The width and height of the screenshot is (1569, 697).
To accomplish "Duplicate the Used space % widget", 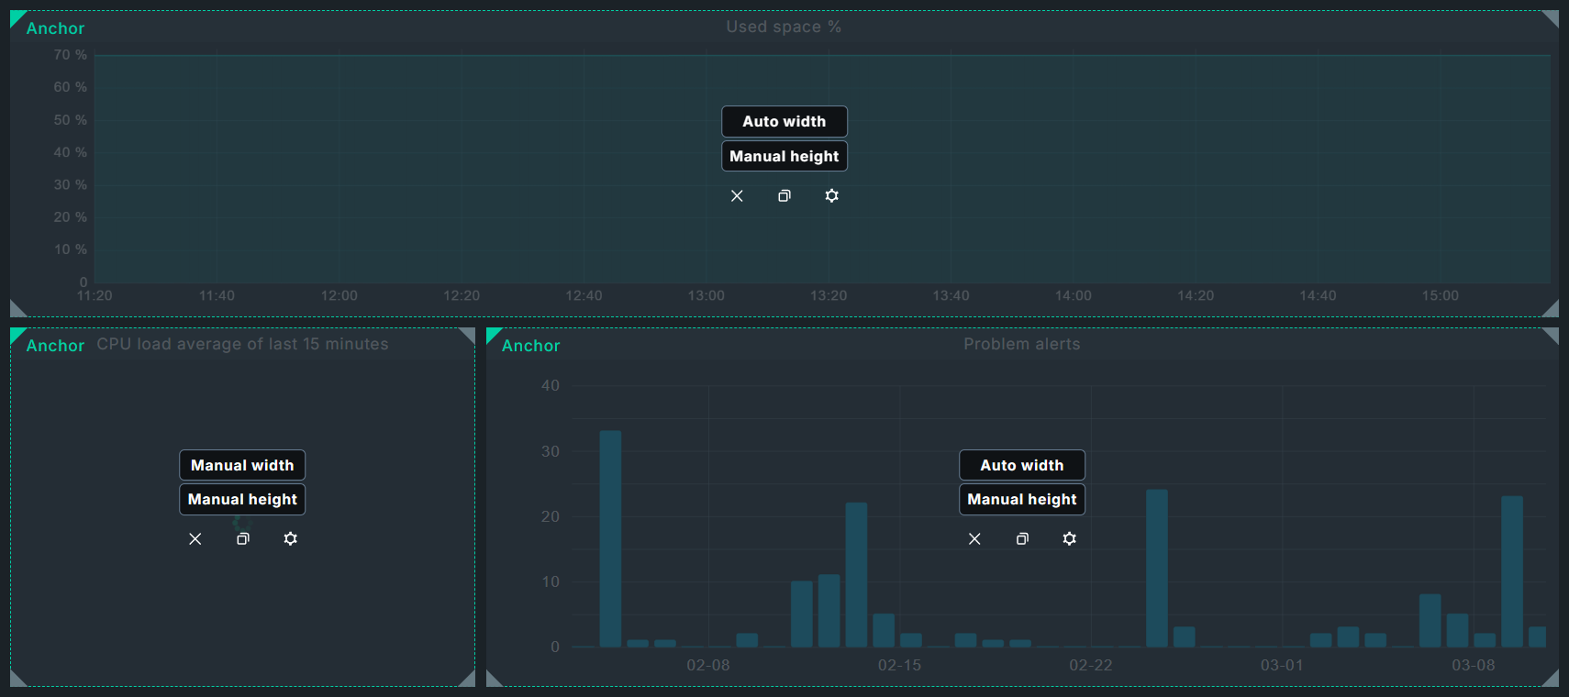I will click(x=784, y=196).
